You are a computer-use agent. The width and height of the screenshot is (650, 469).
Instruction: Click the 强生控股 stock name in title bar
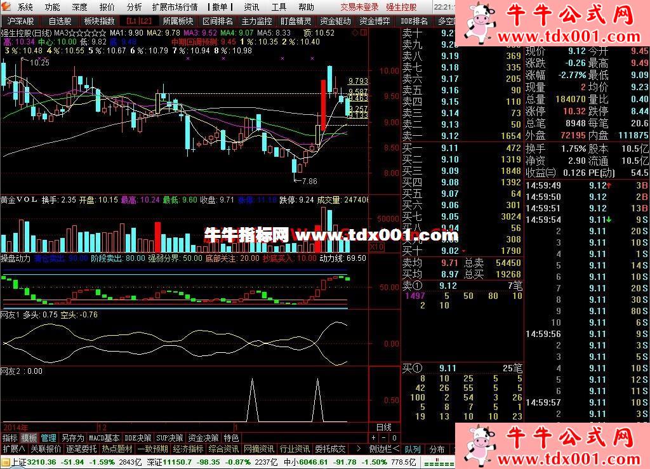click(x=401, y=7)
